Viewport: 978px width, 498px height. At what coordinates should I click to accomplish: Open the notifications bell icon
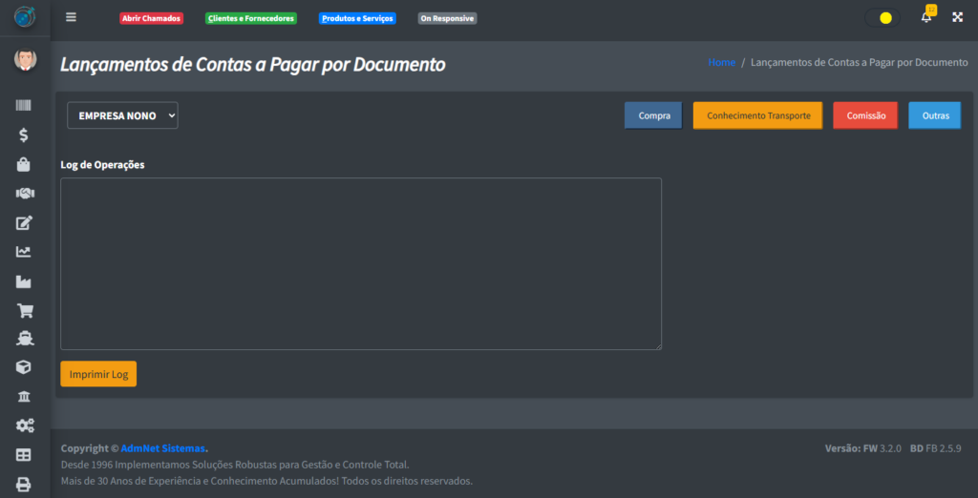(x=925, y=18)
